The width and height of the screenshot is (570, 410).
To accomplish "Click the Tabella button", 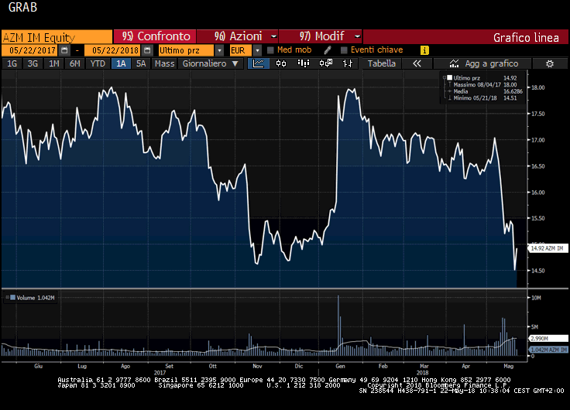I will pyautogui.click(x=381, y=63).
